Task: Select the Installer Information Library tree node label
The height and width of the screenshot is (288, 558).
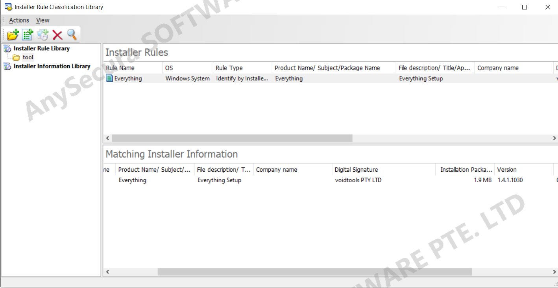Action: (52, 66)
